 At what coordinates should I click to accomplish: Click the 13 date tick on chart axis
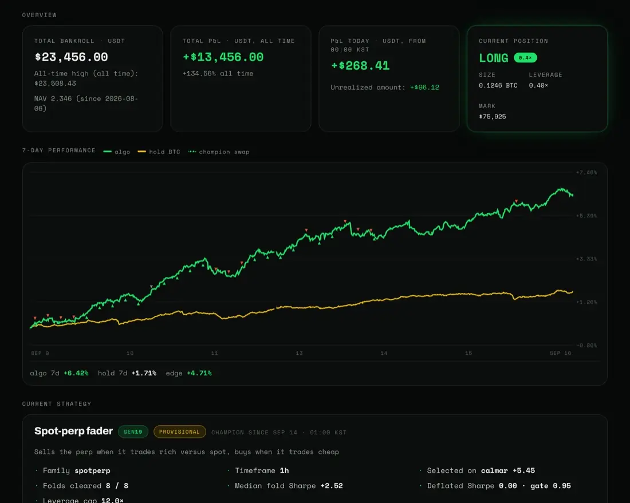point(300,353)
